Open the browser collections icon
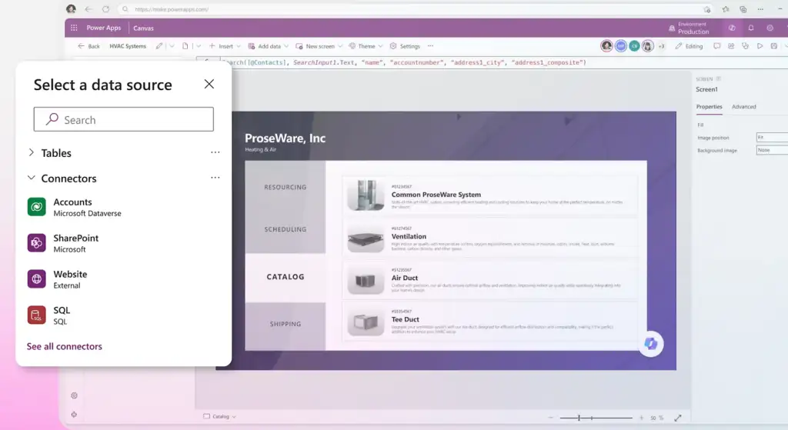The height and width of the screenshot is (430, 788). point(743,9)
